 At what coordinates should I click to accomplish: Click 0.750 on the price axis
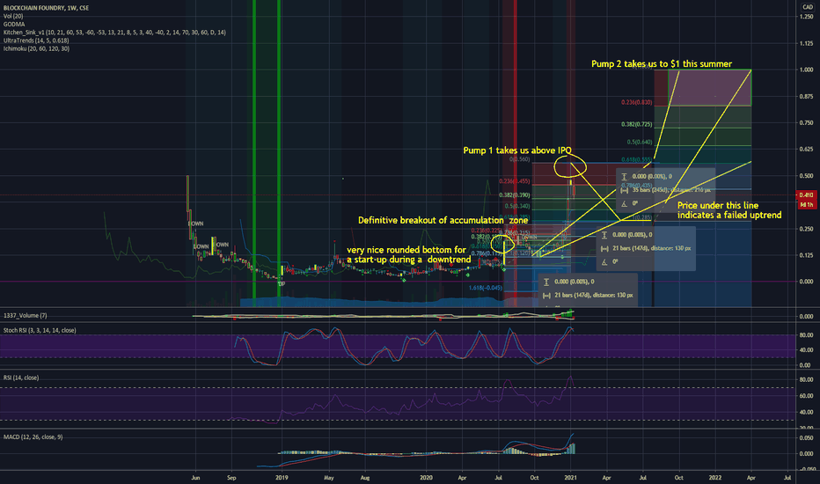tap(806, 122)
